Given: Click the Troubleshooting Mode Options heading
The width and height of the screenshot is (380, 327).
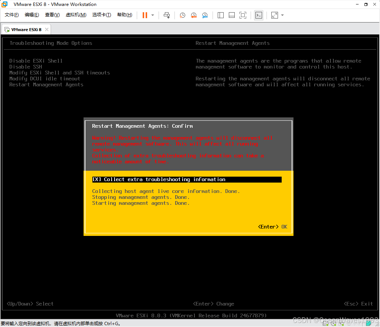Looking at the screenshot, I should pos(51,43).
